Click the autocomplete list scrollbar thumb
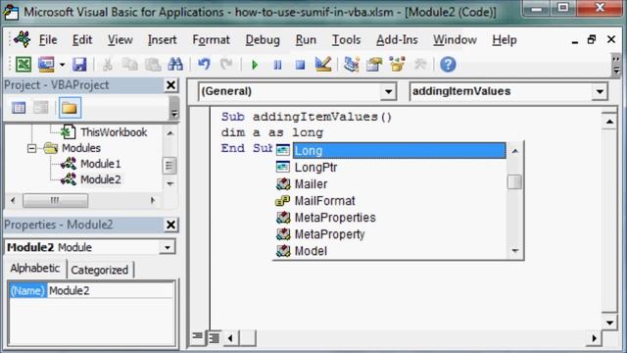The width and height of the screenshot is (627, 353). (x=514, y=182)
